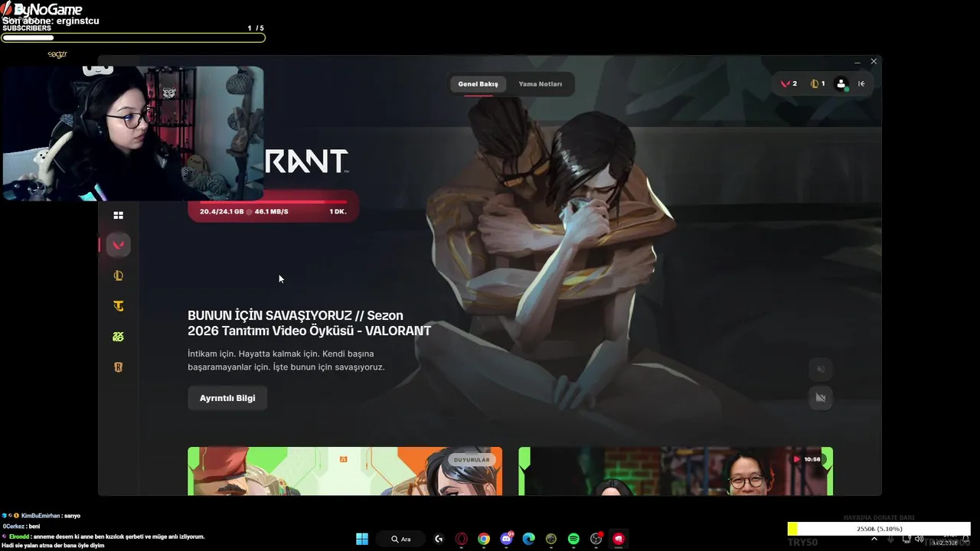Switch to the Genel Bakış tab

[x=478, y=84]
